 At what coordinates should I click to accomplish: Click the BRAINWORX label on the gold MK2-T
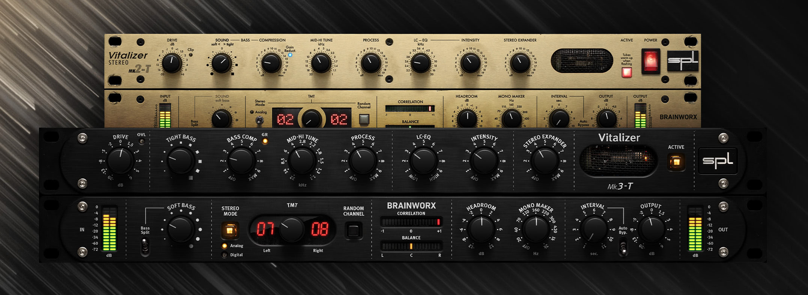point(678,117)
